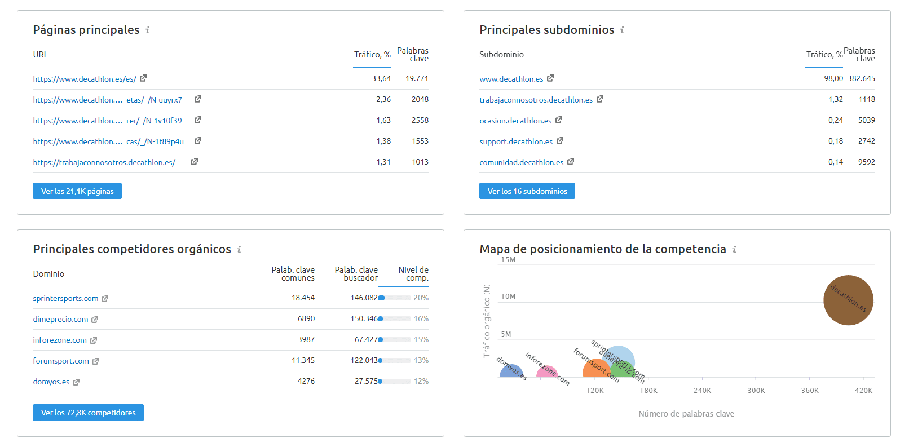
Task: Click Ver los 72,8K competidores button
Action: 88,413
